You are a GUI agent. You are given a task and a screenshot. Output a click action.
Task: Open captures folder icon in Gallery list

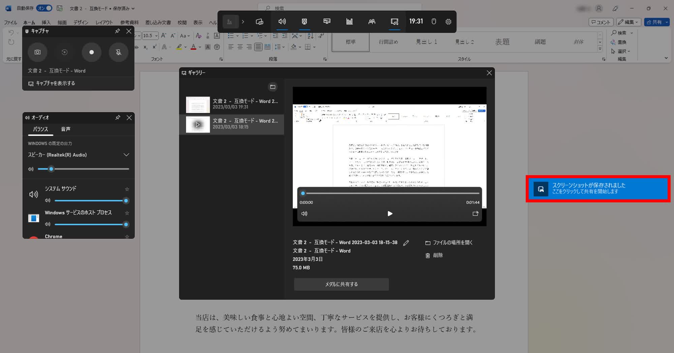[273, 87]
